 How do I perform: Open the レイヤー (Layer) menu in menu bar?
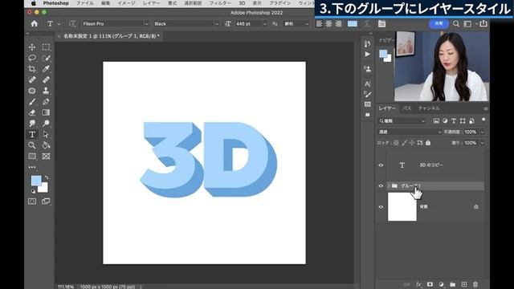coord(152,3)
